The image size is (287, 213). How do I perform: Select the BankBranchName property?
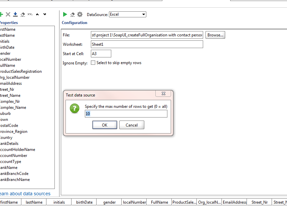pyautogui.click(x=27, y=180)
